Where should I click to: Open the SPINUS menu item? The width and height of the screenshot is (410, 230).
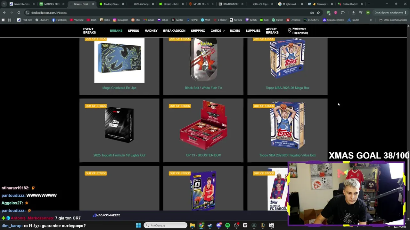click(133, 31)
